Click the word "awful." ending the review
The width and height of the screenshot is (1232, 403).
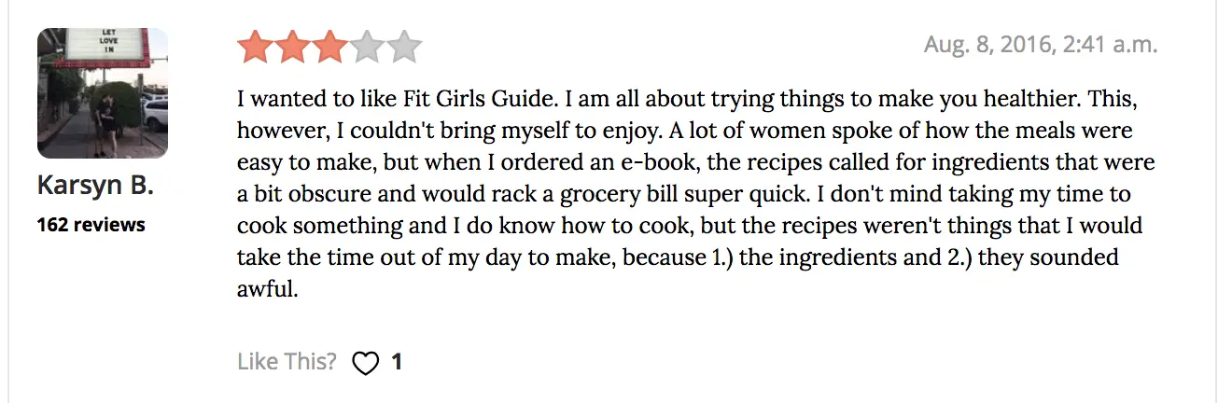[267, 290]
